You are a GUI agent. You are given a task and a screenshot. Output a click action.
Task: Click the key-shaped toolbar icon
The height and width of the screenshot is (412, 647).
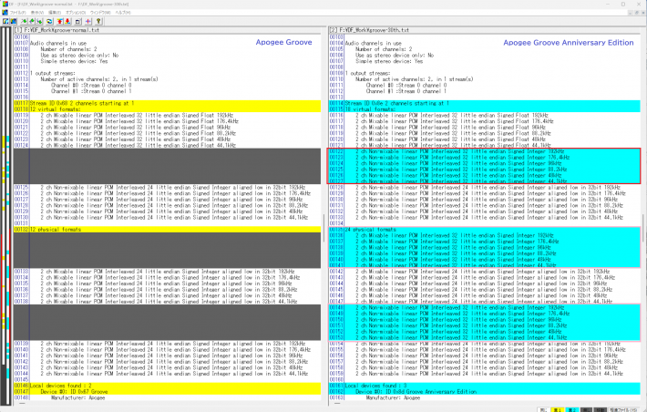(98, 21)
